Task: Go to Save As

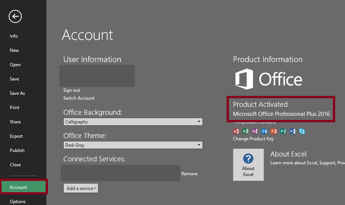Action: coord(17,93)
